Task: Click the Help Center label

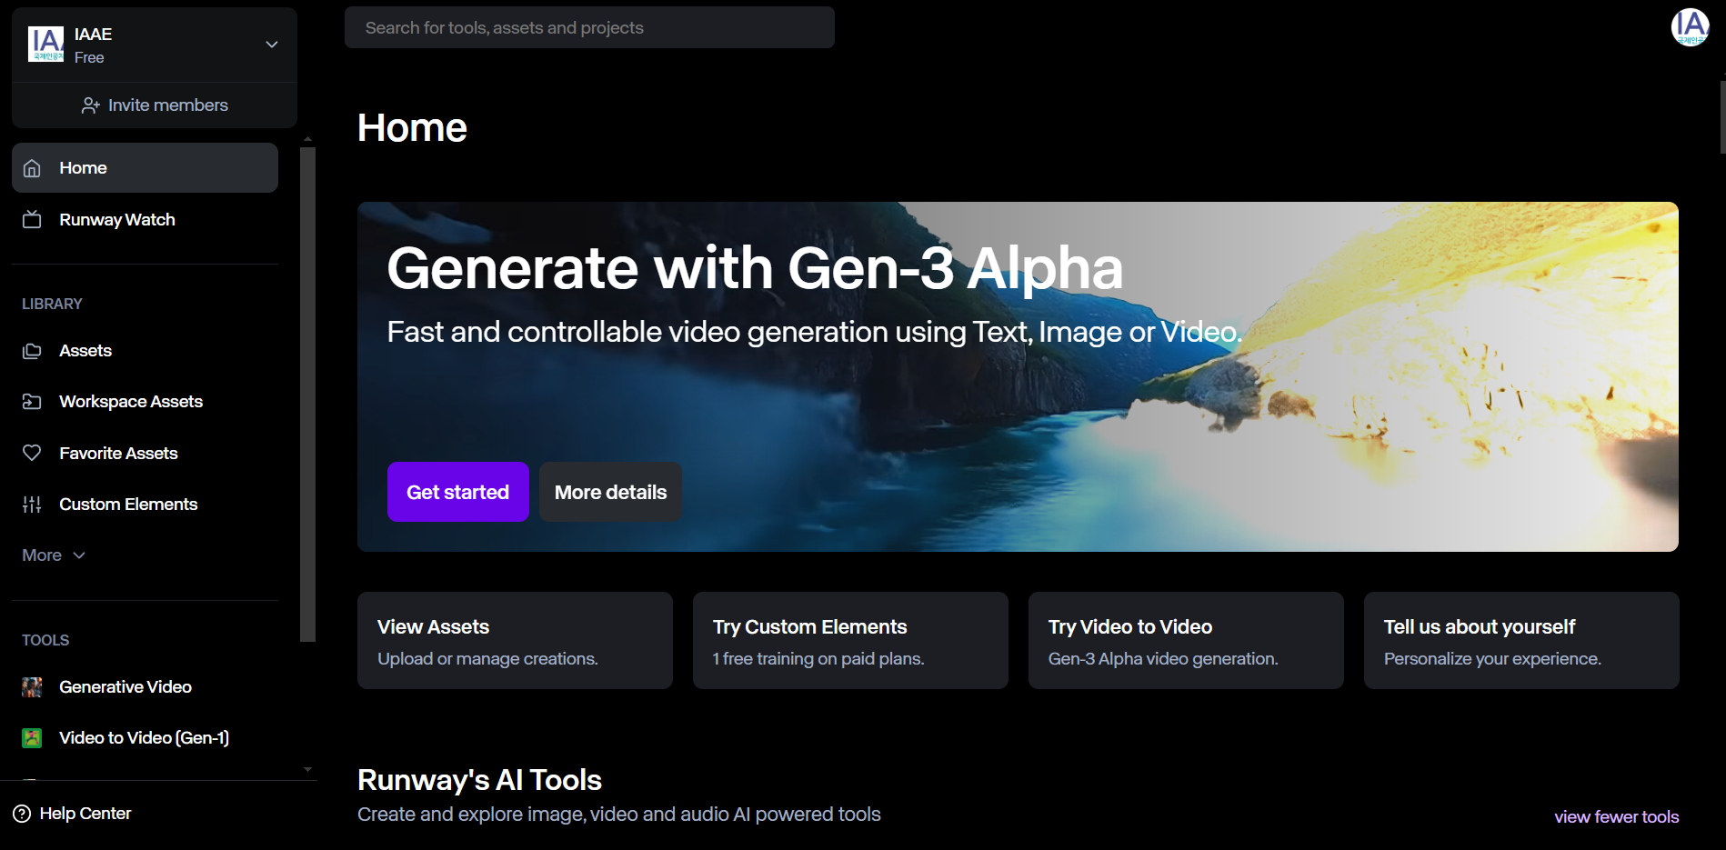Action: 85,814
